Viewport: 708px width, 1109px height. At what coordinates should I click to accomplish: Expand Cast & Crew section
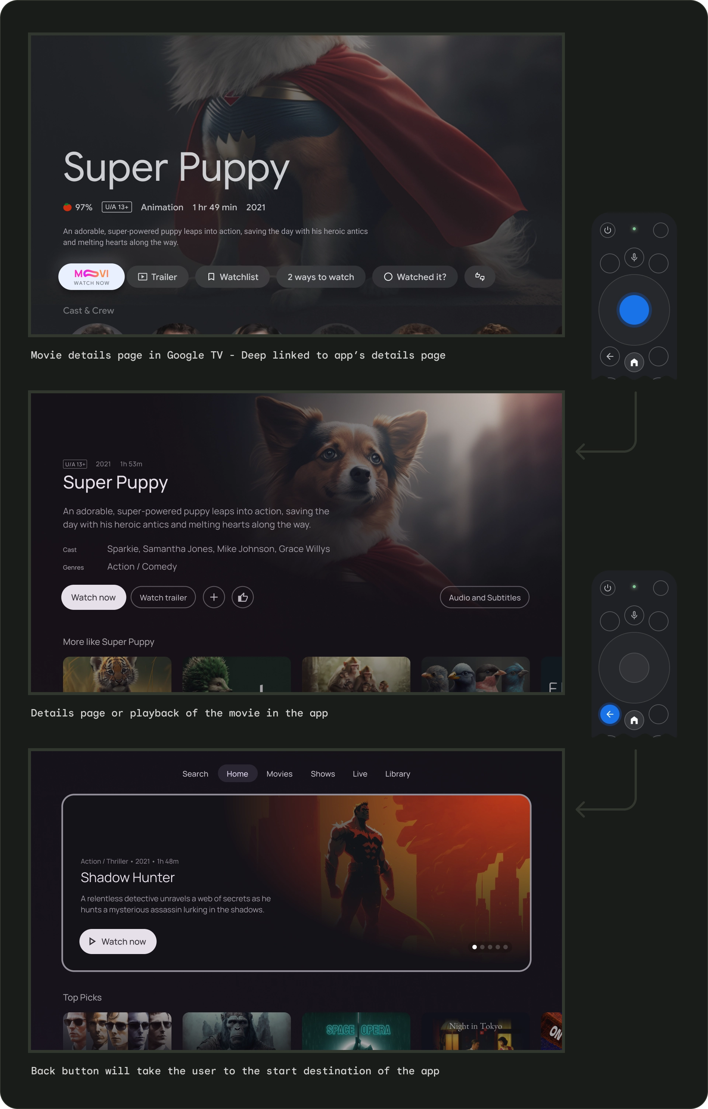(x=87, y=310)
